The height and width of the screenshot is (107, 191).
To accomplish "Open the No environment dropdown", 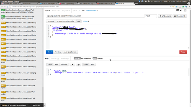I will tap(92, 11).
